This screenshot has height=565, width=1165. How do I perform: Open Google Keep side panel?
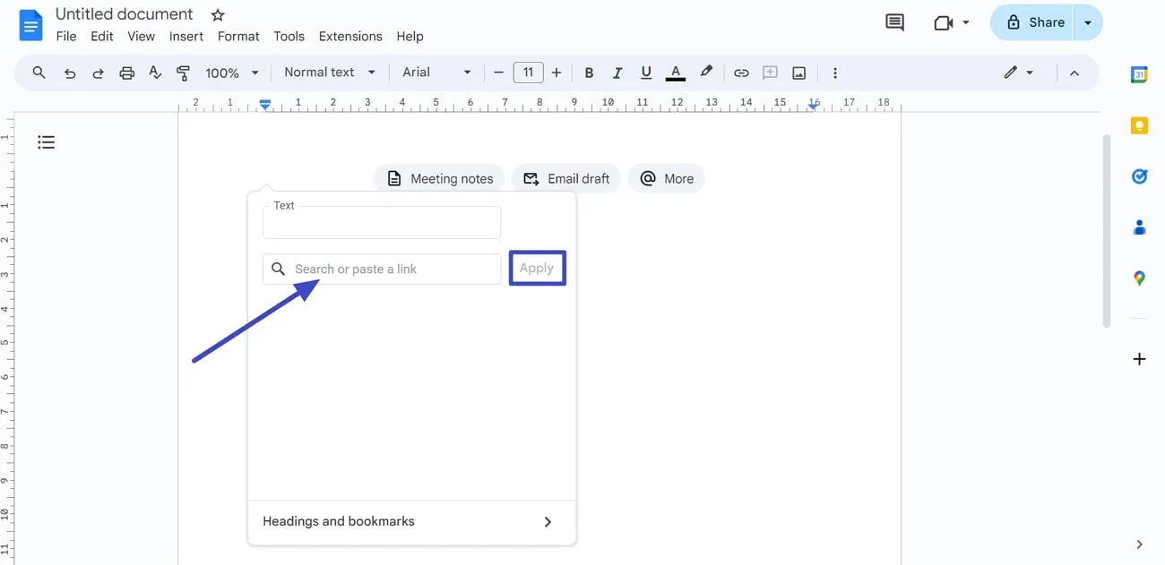(1138, 125)
